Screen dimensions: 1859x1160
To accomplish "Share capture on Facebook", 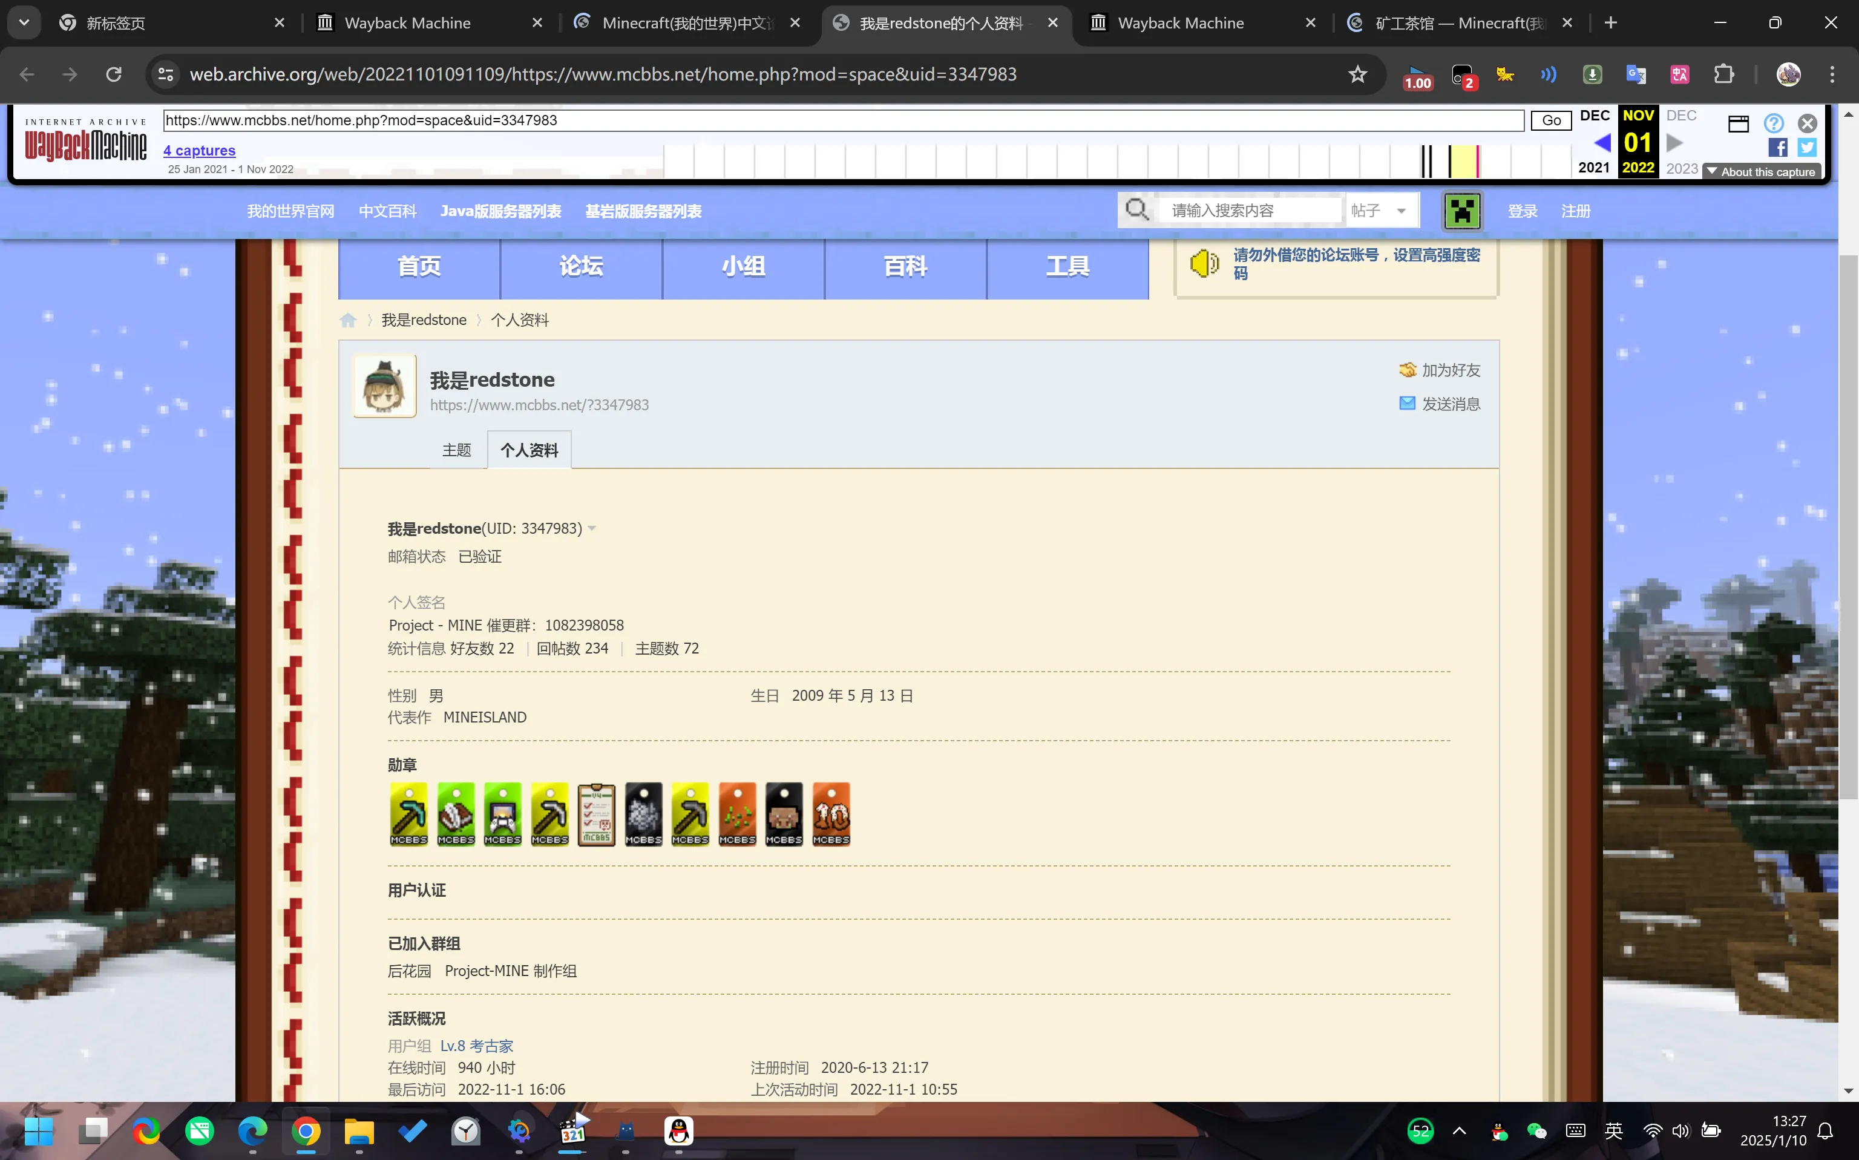I will [x=1778, y=147].
